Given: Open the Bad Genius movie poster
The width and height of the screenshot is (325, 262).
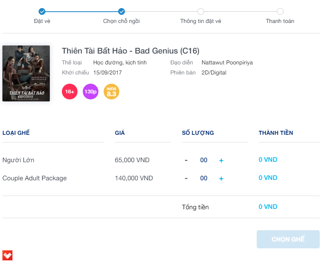Looking at the screenshot, I should [26, 73].
